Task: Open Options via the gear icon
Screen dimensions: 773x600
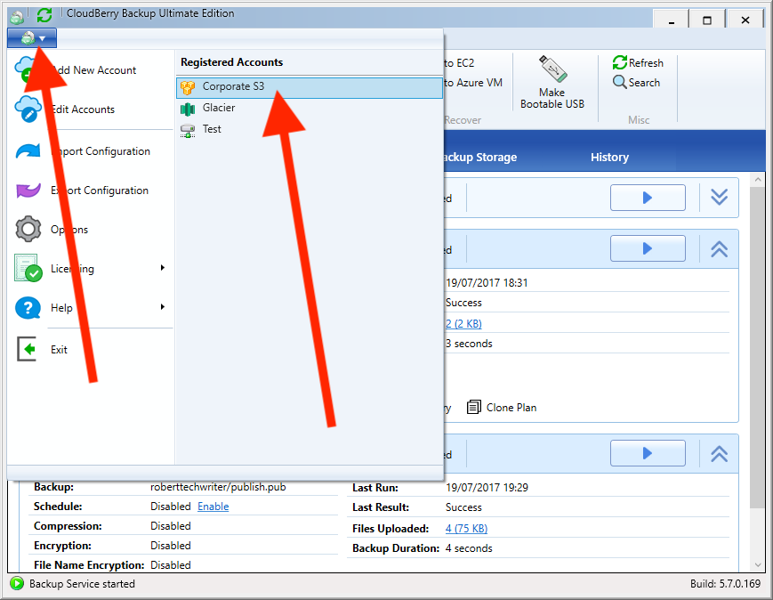Action: coord(28,229)
